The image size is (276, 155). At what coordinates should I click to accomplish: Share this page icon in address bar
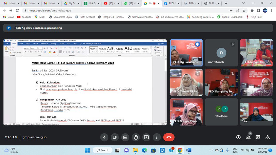tap(238, 11)
